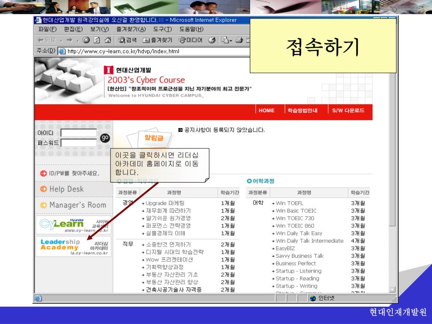Click the History icon in toolbar
The height and width of the screenshot is (324, 432).
point(212,40)
